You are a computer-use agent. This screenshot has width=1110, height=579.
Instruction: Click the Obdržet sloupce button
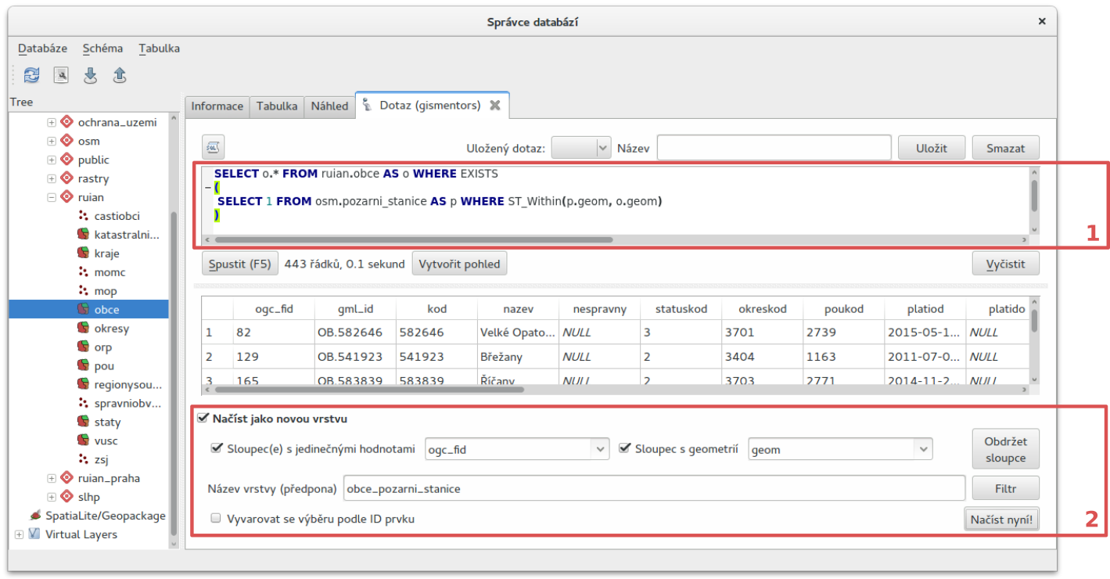click(1006, 449)
